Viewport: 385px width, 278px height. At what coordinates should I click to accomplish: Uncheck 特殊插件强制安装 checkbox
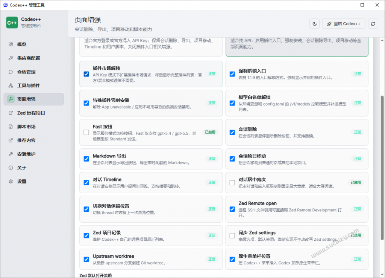pos(86,103)
